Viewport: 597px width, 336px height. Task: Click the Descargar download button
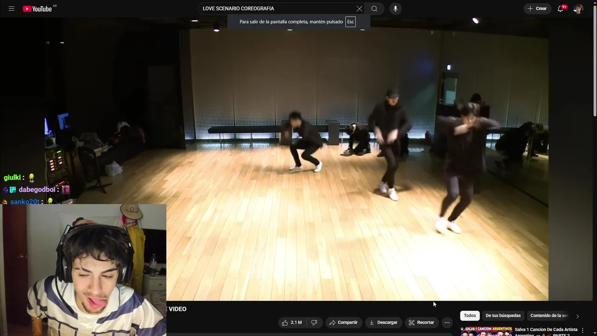(383, 322)
